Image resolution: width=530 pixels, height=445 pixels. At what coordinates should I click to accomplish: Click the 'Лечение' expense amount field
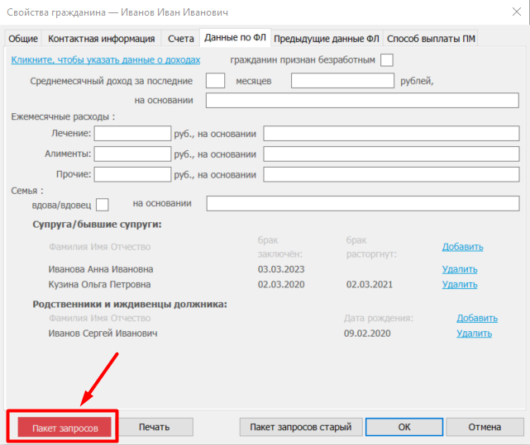click(x=131, y=134)
